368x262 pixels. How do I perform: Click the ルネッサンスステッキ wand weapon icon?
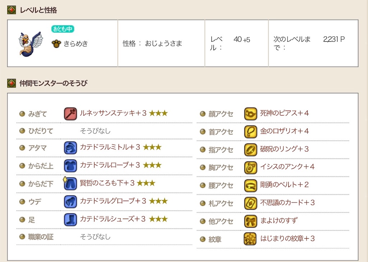click(x=70, y=114)
